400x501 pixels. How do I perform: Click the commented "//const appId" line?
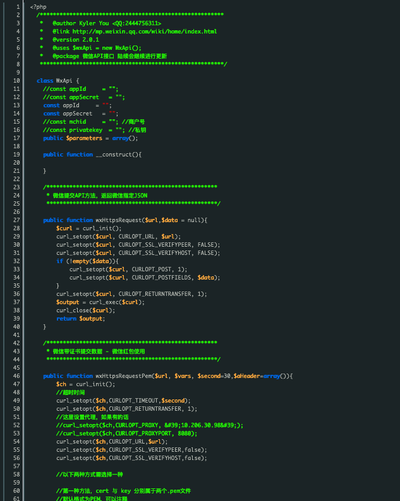tap(81, 89)
